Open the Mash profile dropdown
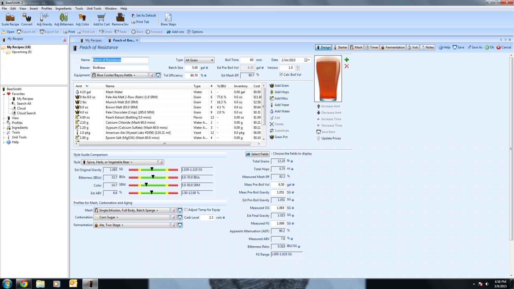 (131, 210)
